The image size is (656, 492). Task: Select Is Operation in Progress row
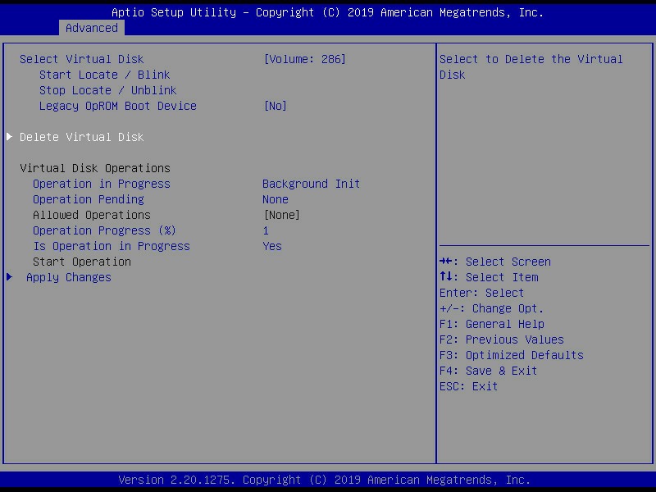tap(112, 247)
